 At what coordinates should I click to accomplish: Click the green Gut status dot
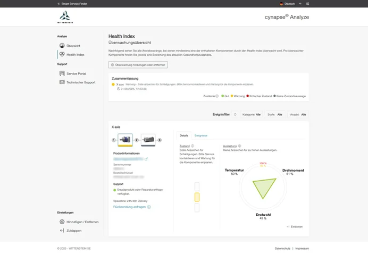coord(222,96)
